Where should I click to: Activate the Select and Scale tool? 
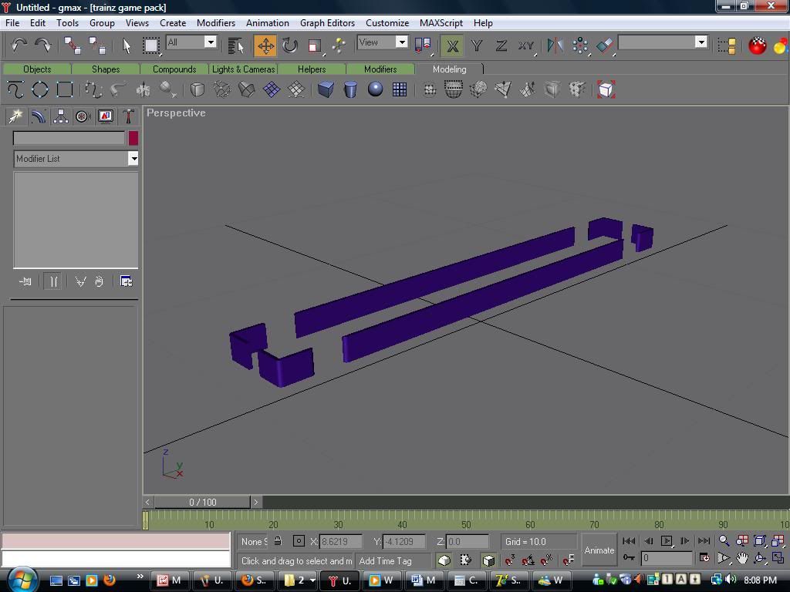(315, 45)
